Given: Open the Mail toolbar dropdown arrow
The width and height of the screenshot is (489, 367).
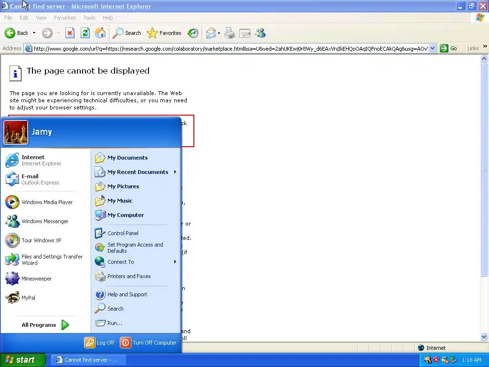Looking at the screenshot, I should (x=219, y=33).
